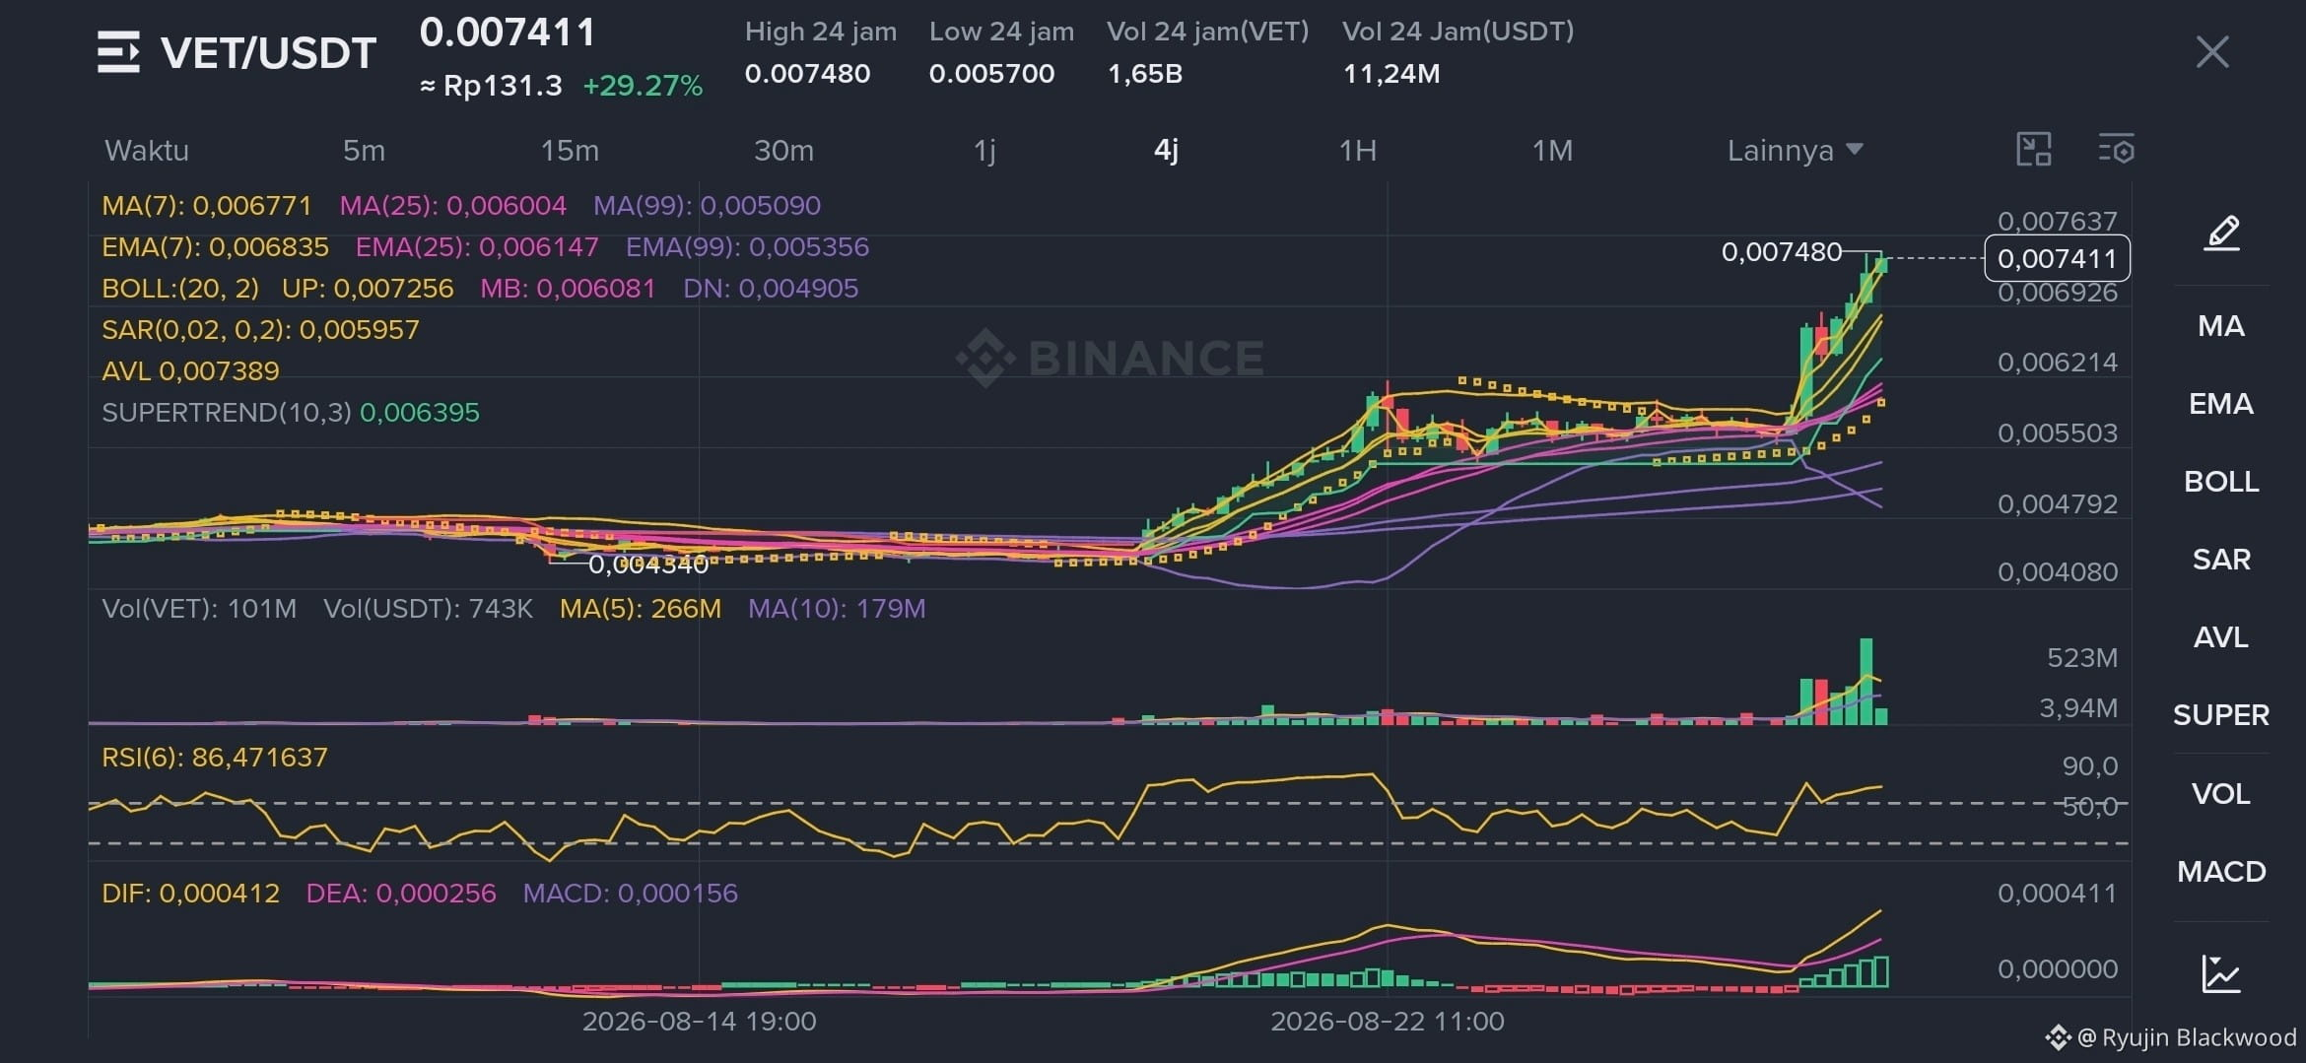The height and width of the screenshot is (1063, 2306).
Task: Click the VET/USDT pair name
Action: click(x=268, y=53)
